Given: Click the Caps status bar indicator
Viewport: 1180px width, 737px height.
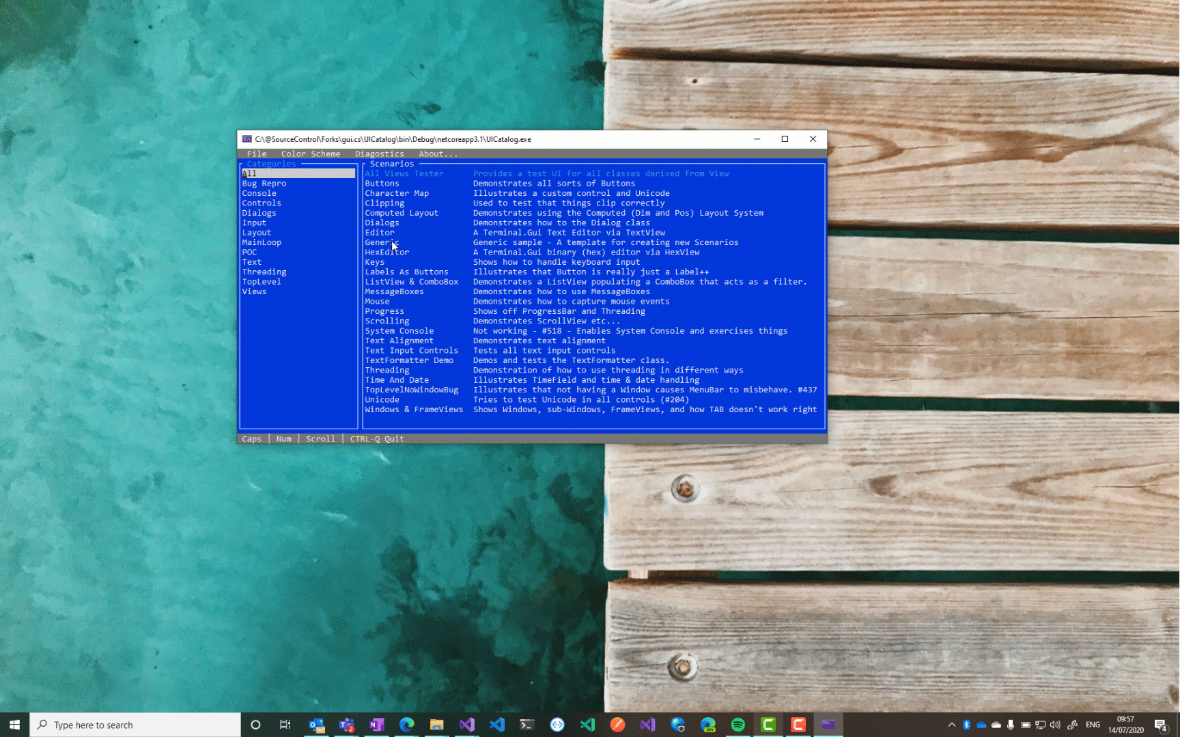Looking at the screenshot, I should click(x=251, y=439).
